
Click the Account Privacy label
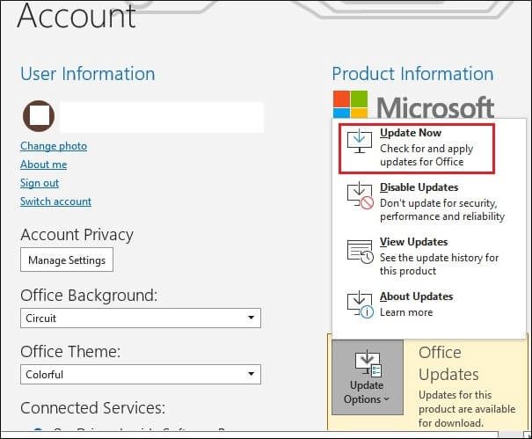coord(77,235)
